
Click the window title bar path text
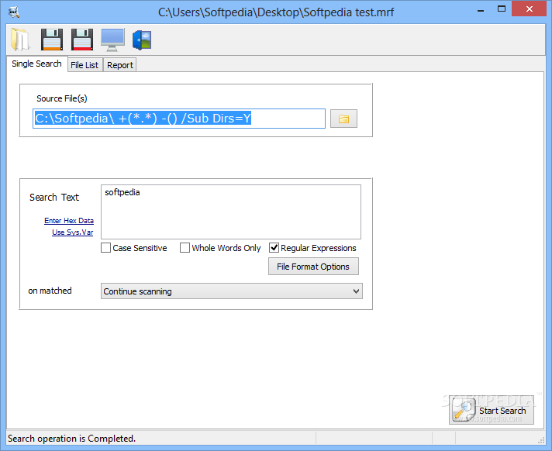276,12
